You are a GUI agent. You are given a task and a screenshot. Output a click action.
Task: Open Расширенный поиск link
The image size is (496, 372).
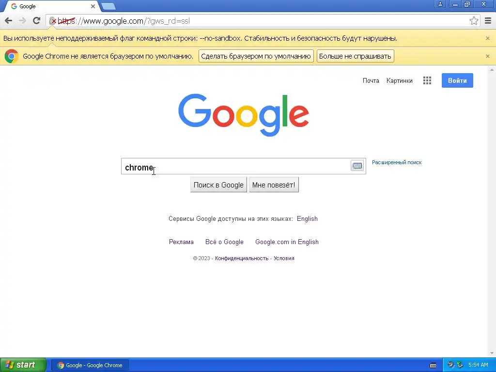coord(397,163)
